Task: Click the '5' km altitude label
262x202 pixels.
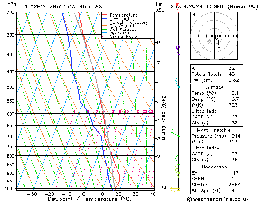Action: pos(158,101)
